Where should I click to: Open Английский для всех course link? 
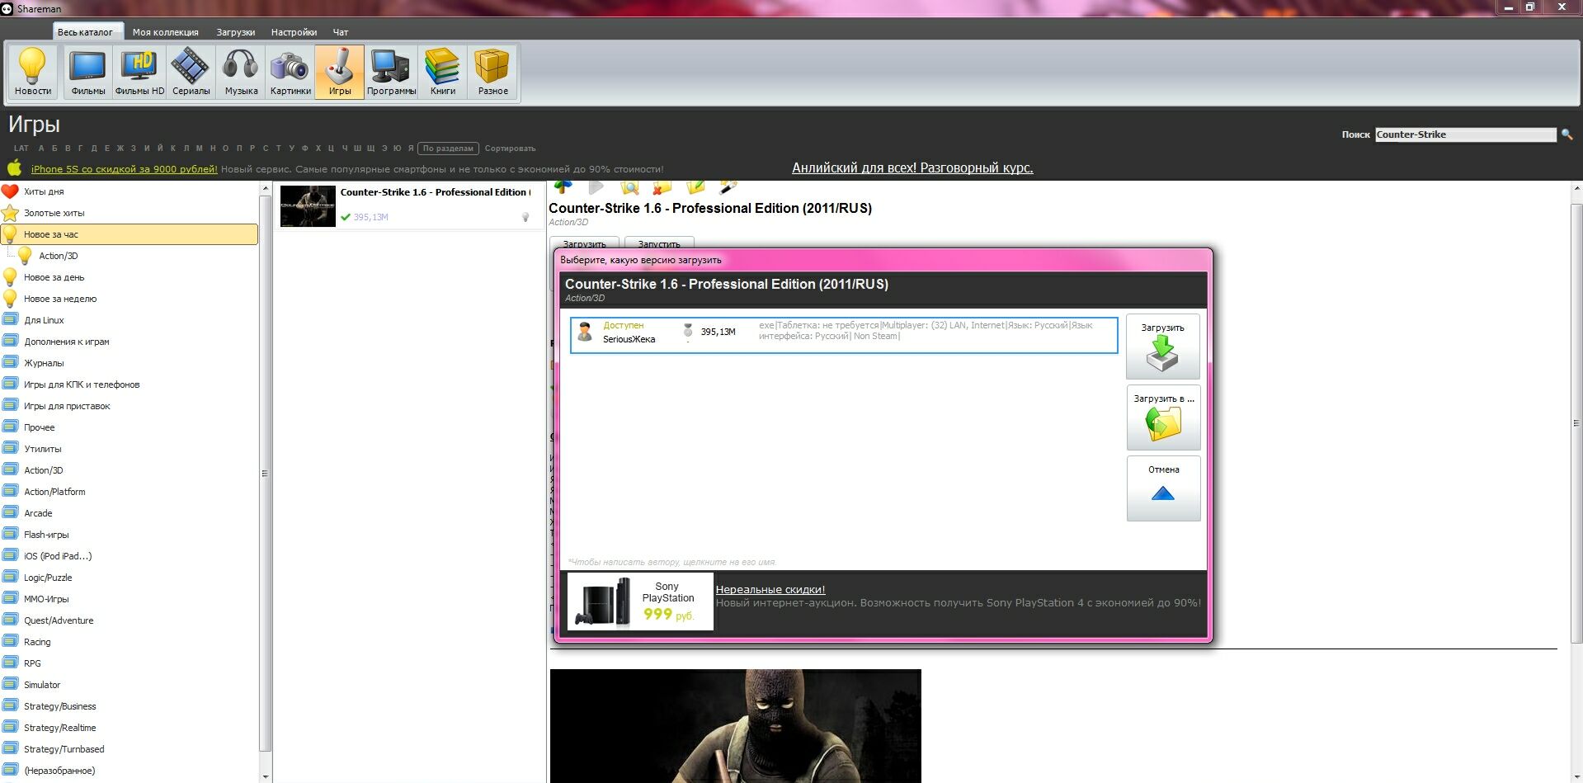[912, 167]
